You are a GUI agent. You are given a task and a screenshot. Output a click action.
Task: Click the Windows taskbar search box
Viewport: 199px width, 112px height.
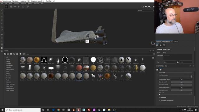[x=23, y=110]
